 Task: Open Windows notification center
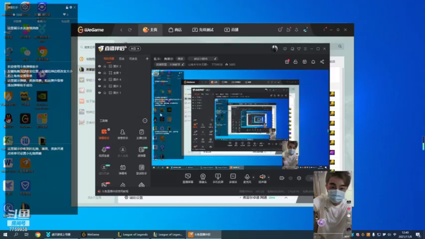coord(419,234)
